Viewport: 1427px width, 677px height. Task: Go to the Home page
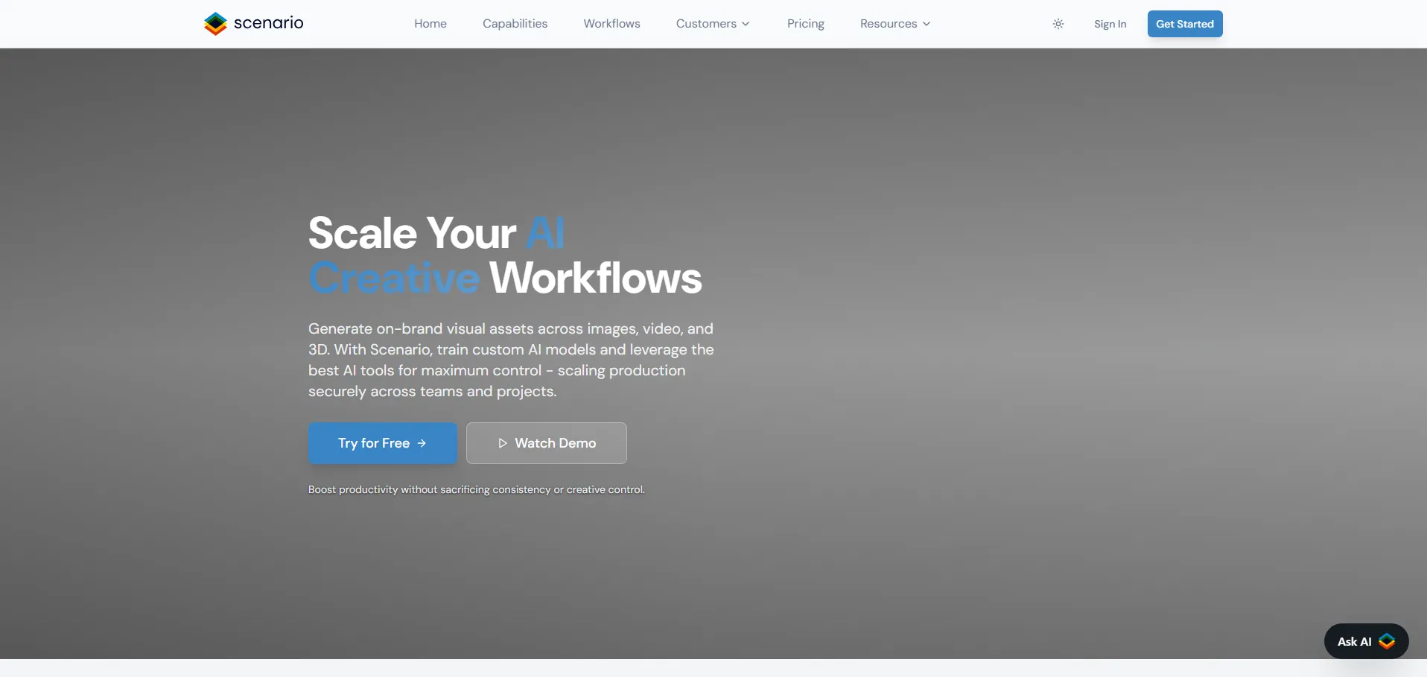[x=430, y=24]
